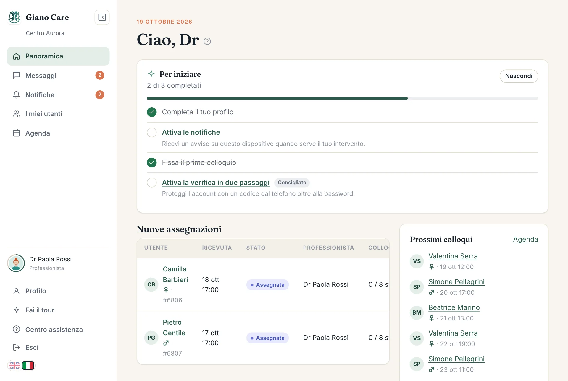Open Messaggi in the sidebar
The height and width of the screenshot is (381, 568).
(58, 75)
